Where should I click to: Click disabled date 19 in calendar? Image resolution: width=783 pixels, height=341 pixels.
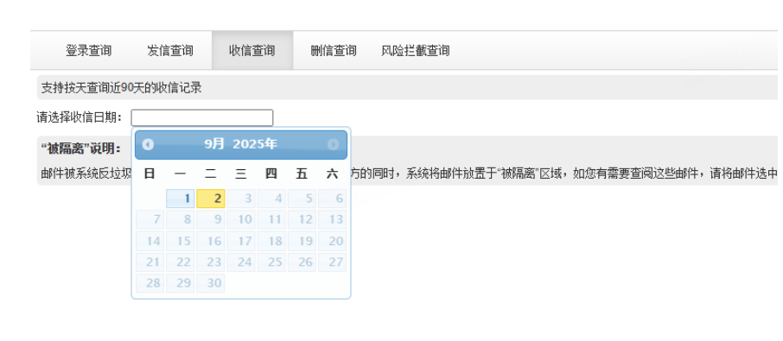click(302, 241)
